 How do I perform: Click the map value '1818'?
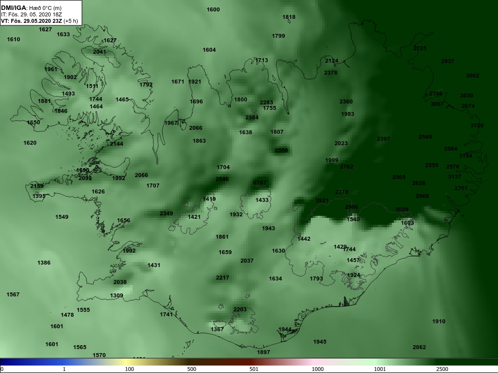(289, 17)
